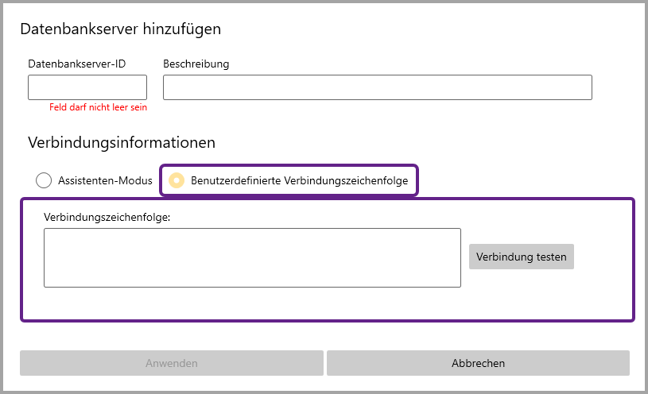Click the greyed-out Anwenden button
The width and height of the screenshot is (648, 394).
pos(171,363)
